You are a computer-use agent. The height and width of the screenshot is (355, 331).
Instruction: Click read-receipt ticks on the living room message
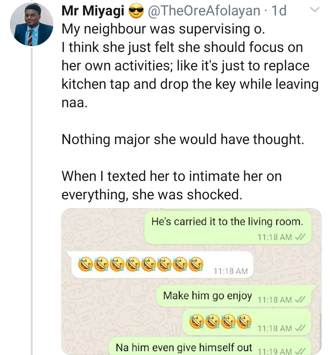pos(300,237)
